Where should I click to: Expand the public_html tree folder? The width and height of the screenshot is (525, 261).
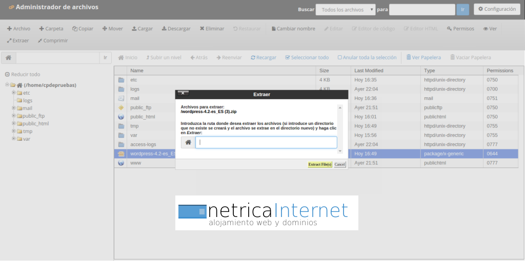14,123
